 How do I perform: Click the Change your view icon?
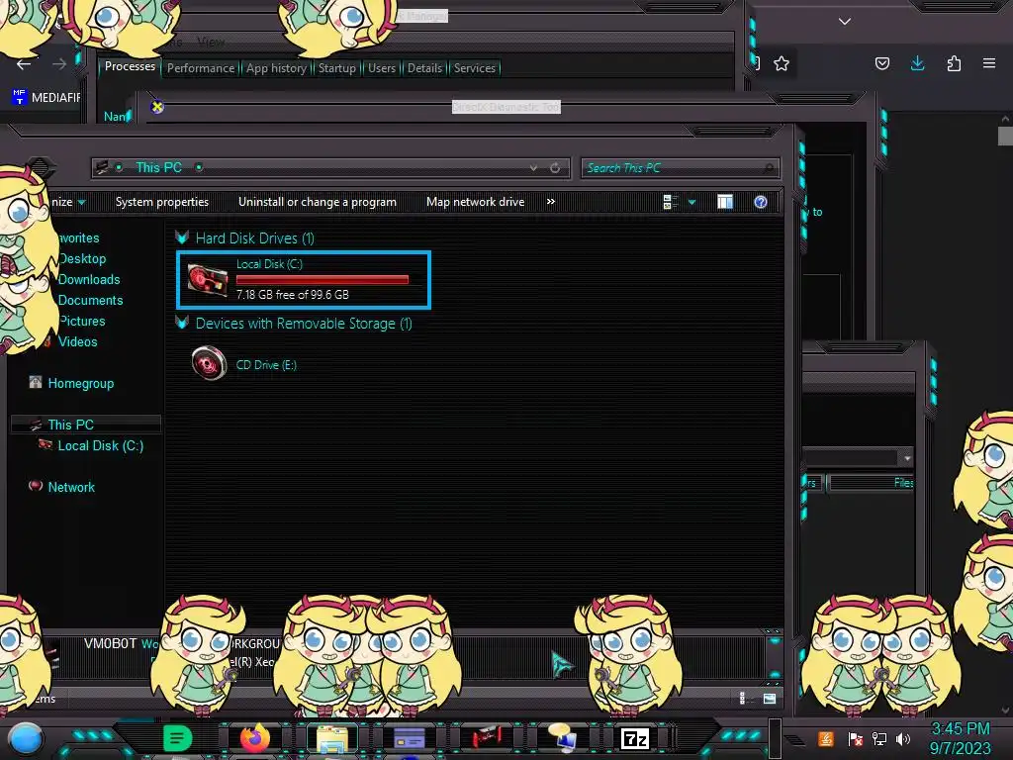670,202
